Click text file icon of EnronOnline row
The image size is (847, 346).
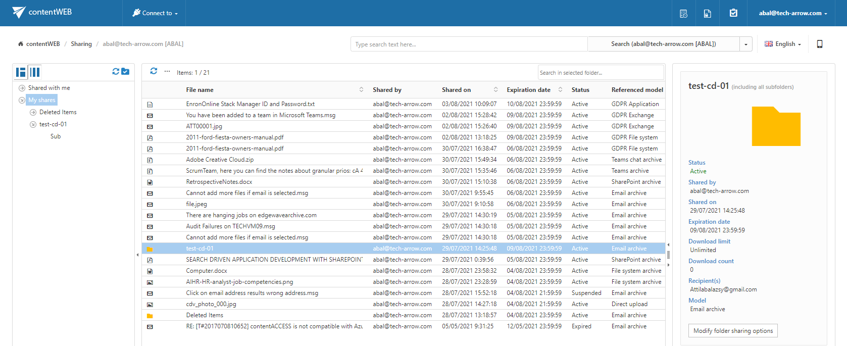coord(150,105)
